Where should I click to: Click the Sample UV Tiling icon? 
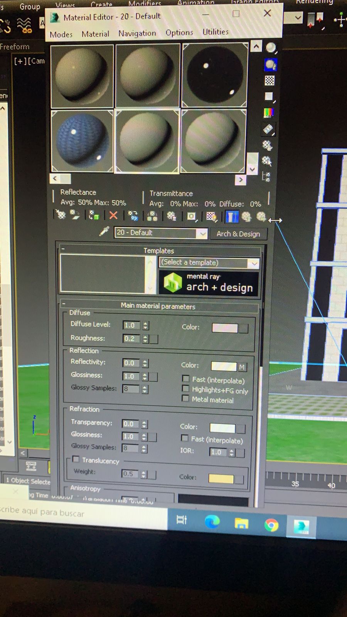click(269, 96)
